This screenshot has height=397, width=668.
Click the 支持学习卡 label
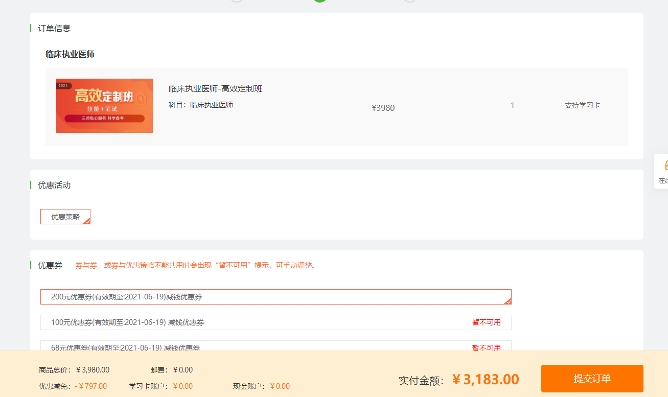pyautogui.click(x=582, y=106)
